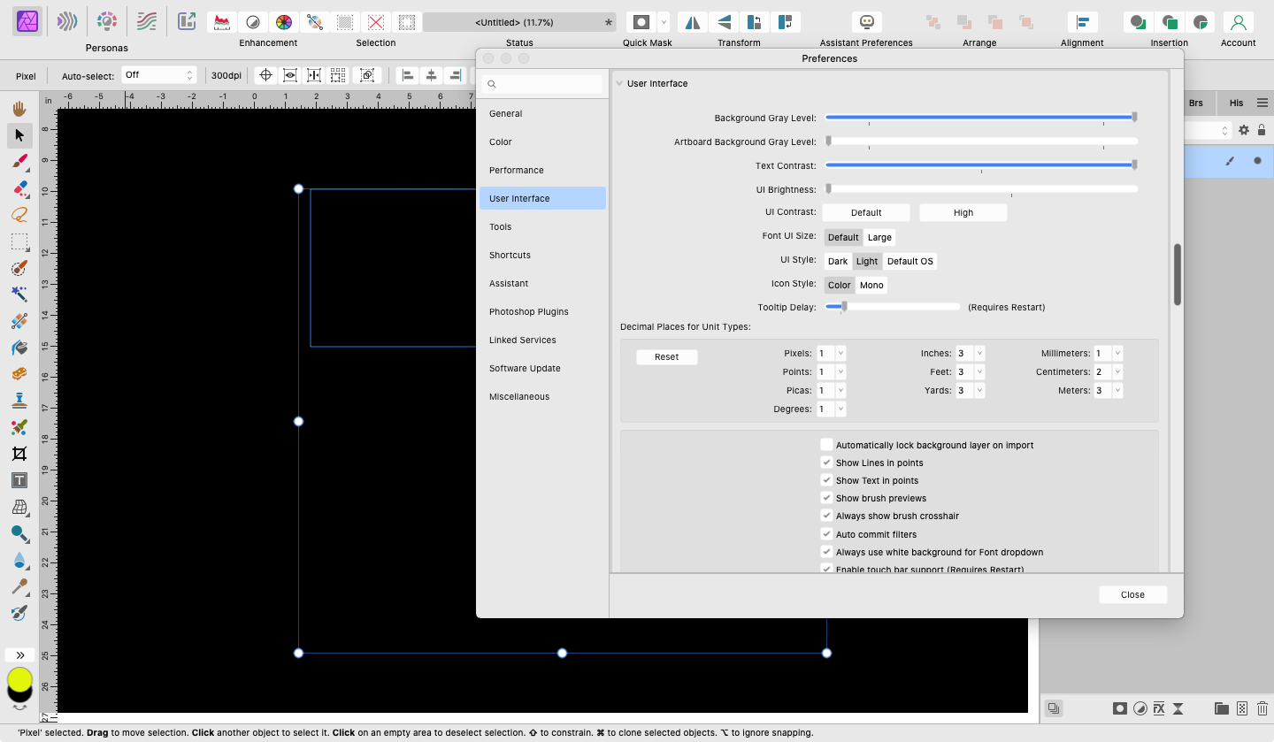The image size is (1274, 742).
Task: Open the Pixels decimal places dropdown
Action: point(840,353)
